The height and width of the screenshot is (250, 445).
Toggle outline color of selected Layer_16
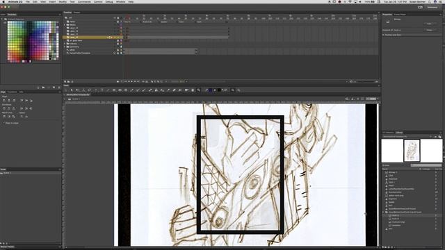(x=121, y=37)
